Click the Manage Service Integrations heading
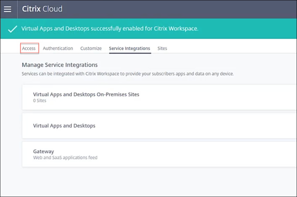 pyautogui.click(x=59, y=65)
